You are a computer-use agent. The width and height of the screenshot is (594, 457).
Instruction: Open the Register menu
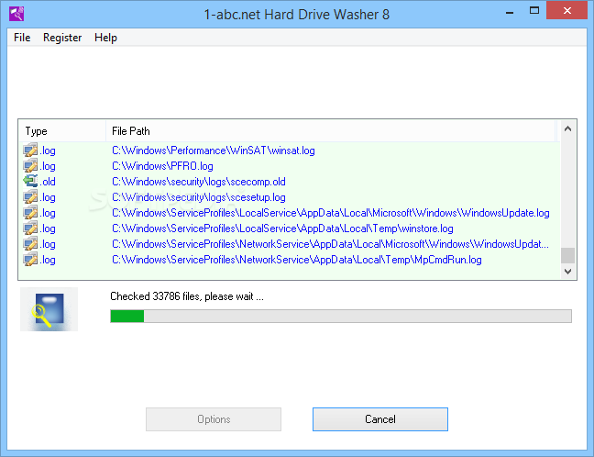[62, 38]
